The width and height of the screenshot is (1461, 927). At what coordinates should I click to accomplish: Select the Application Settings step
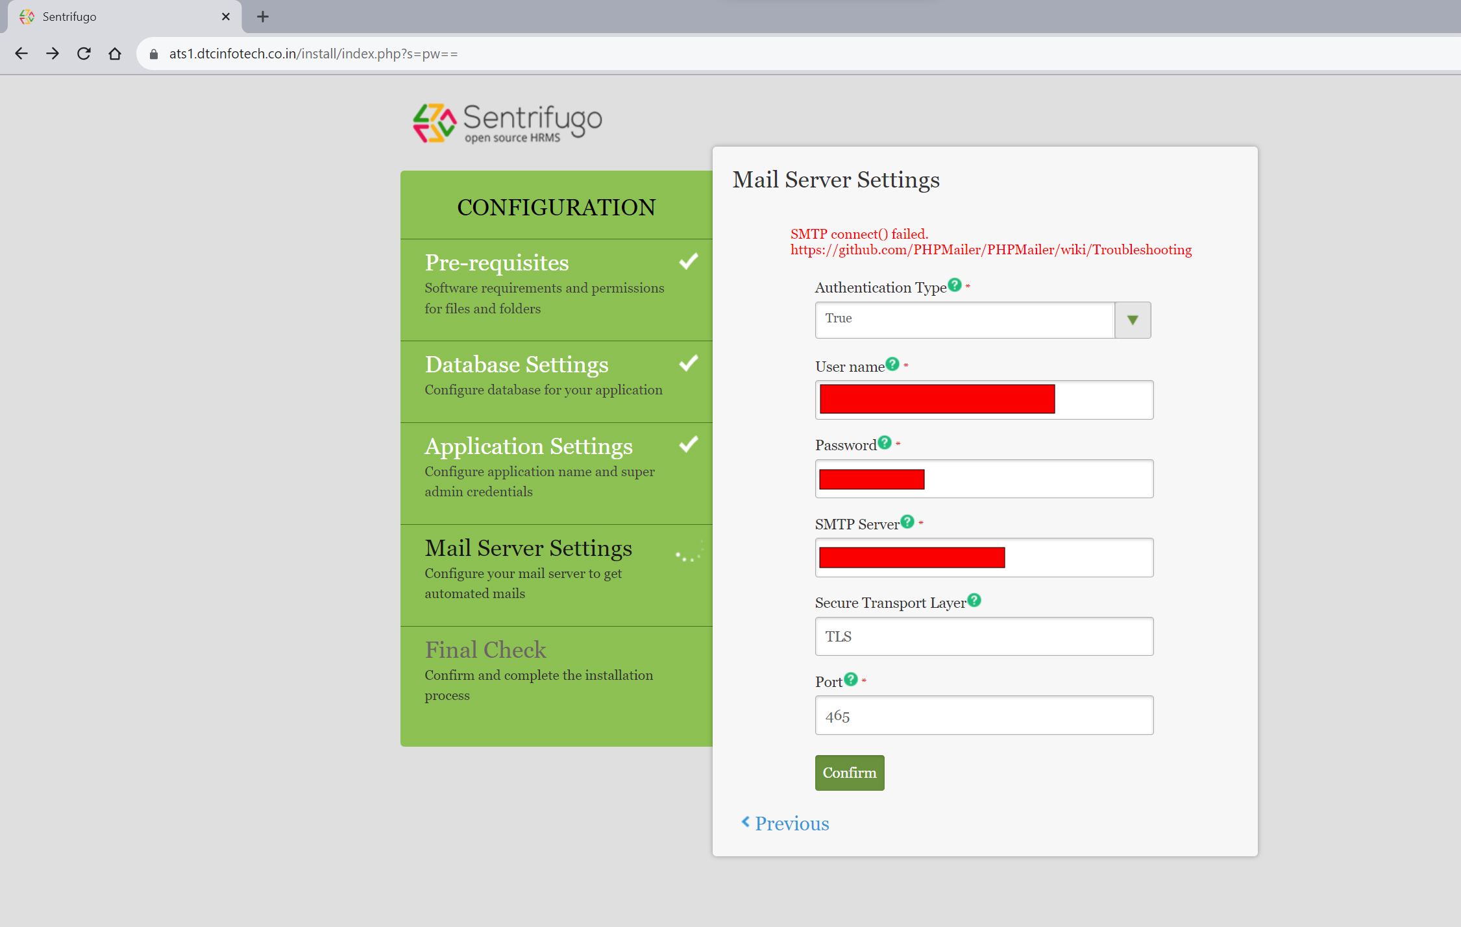528,446
